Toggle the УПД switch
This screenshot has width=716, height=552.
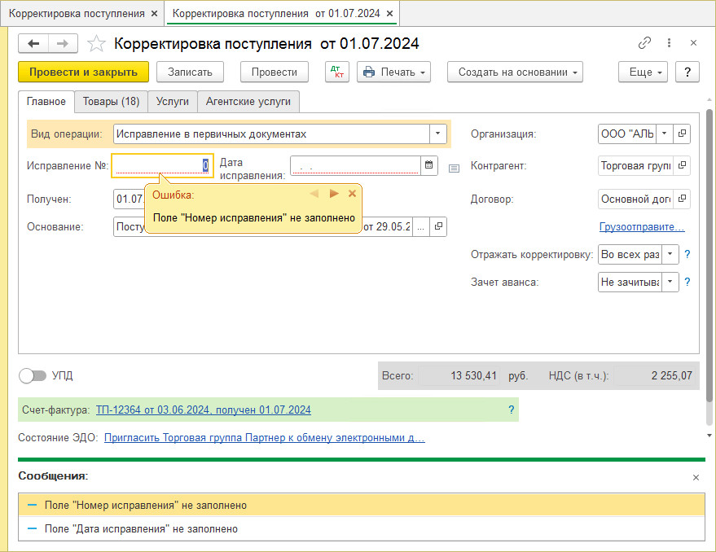pyautogui.click(x=33, y=375)
